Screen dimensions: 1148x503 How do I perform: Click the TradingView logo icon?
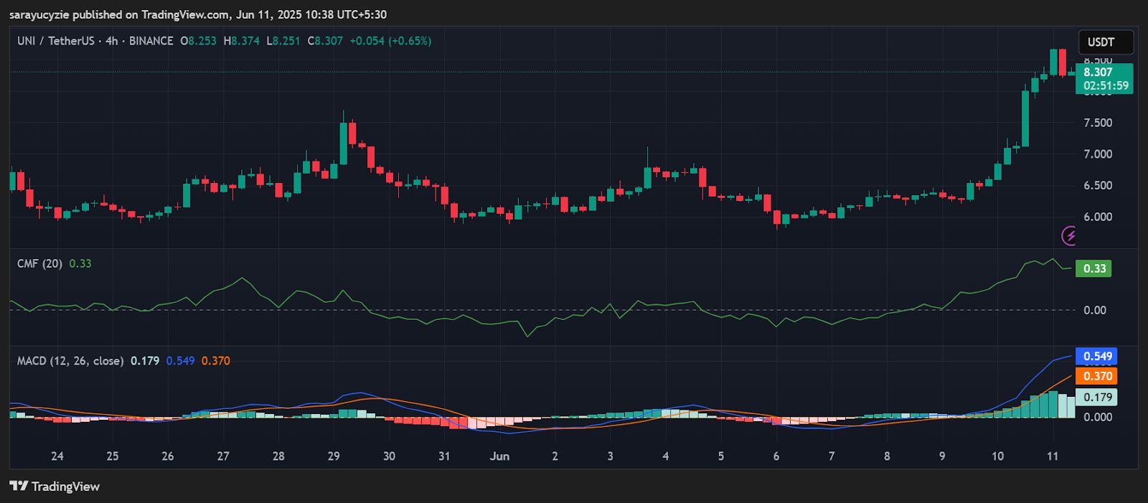point(19,486)
